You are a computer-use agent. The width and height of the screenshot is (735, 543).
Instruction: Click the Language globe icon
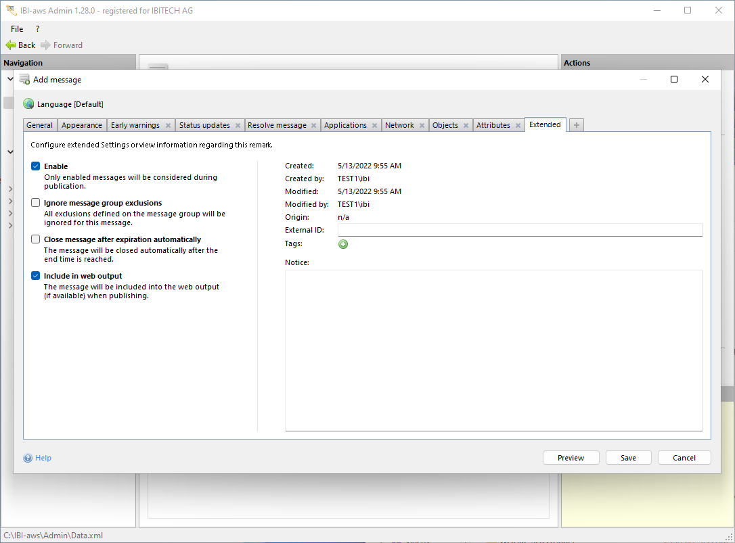pyautogui.click(x=28, y=104)
